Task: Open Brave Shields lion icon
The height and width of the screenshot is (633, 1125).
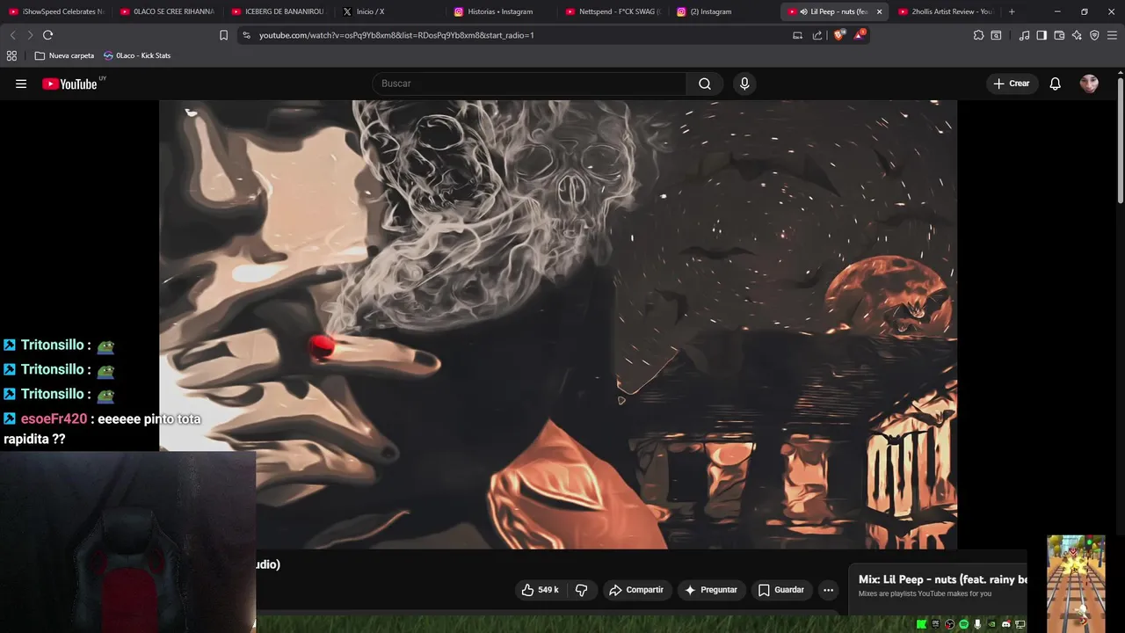Action: (838, 35)
